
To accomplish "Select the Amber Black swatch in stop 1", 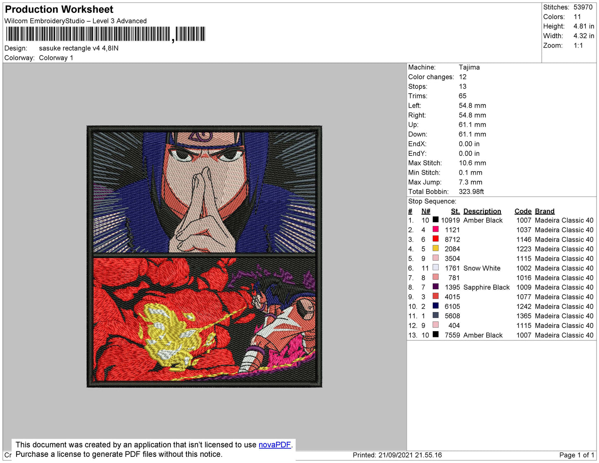I will (x=436, y=220).
